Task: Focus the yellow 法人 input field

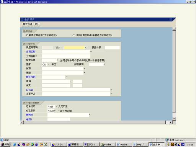Action: pos(74,47)
